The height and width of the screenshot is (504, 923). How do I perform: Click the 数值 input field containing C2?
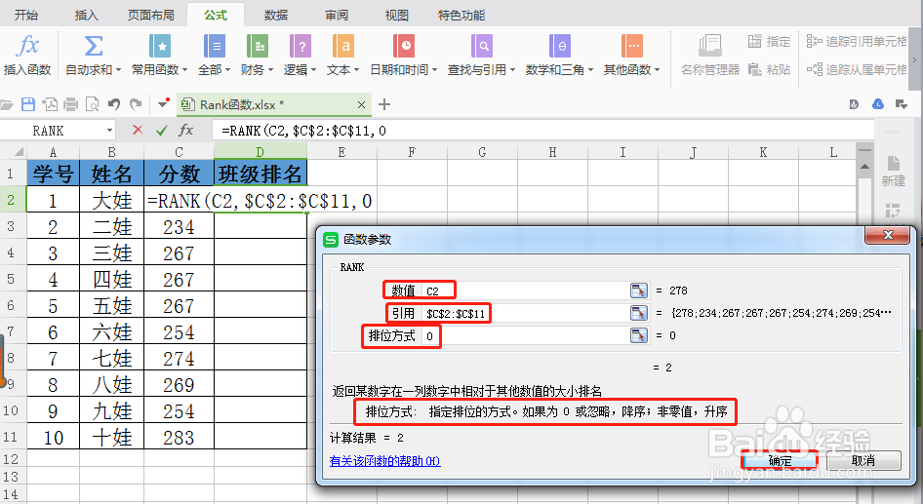[x=525, y=291]
